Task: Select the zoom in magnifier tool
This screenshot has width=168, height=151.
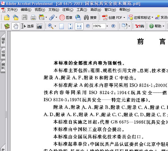Action: pyautogui.click(x=51, y=26)
